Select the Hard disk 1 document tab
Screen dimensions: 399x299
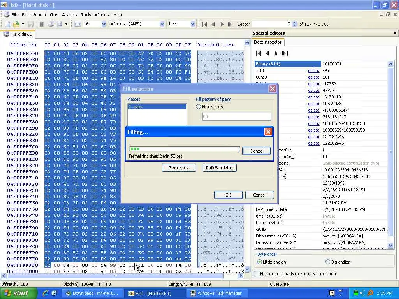tap(18, 34)
